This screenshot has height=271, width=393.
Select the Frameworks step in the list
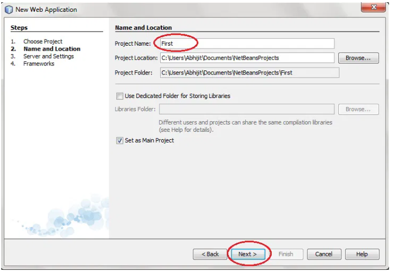tap(39, 64)
